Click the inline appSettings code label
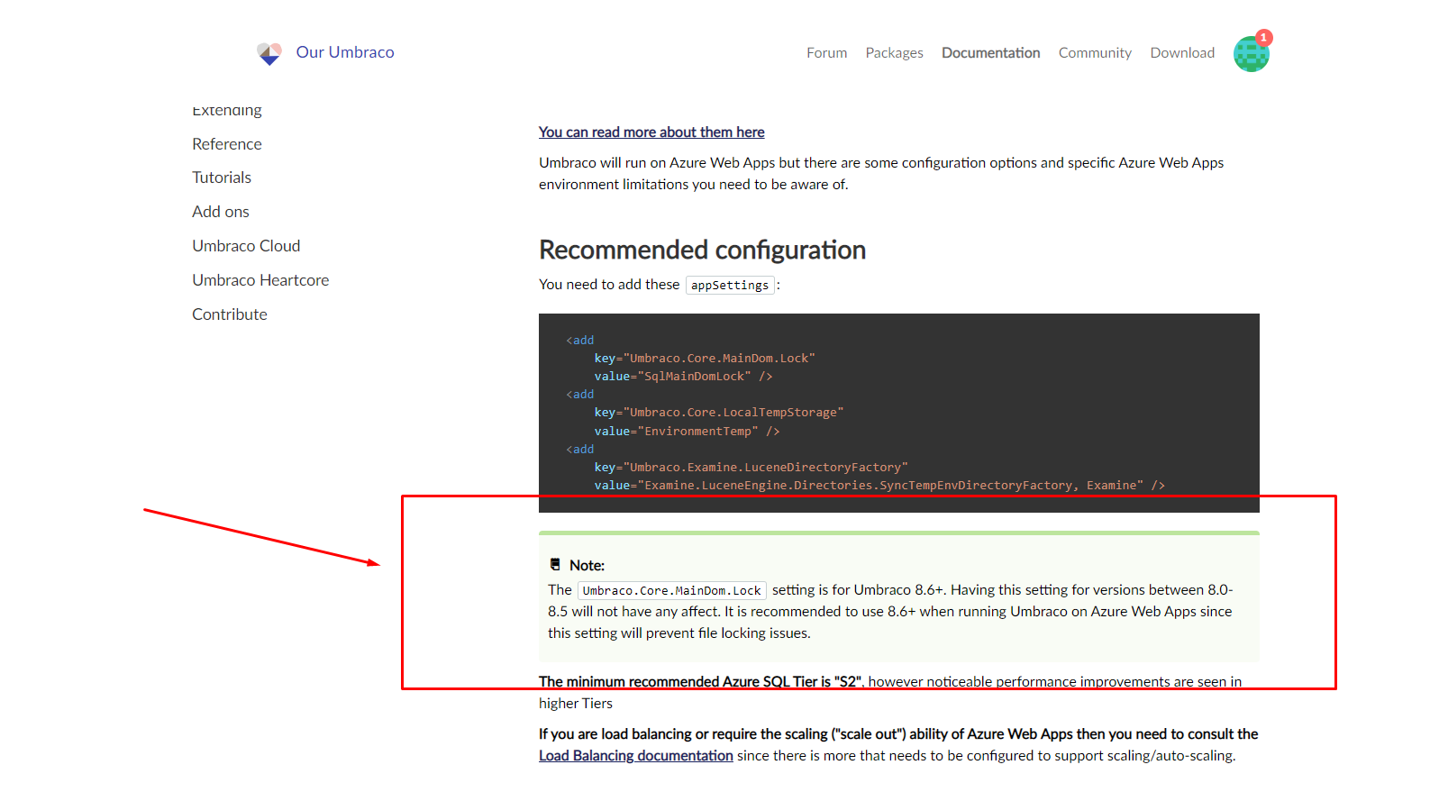Viewport: 1439px width, 792px height. (730, 285)
